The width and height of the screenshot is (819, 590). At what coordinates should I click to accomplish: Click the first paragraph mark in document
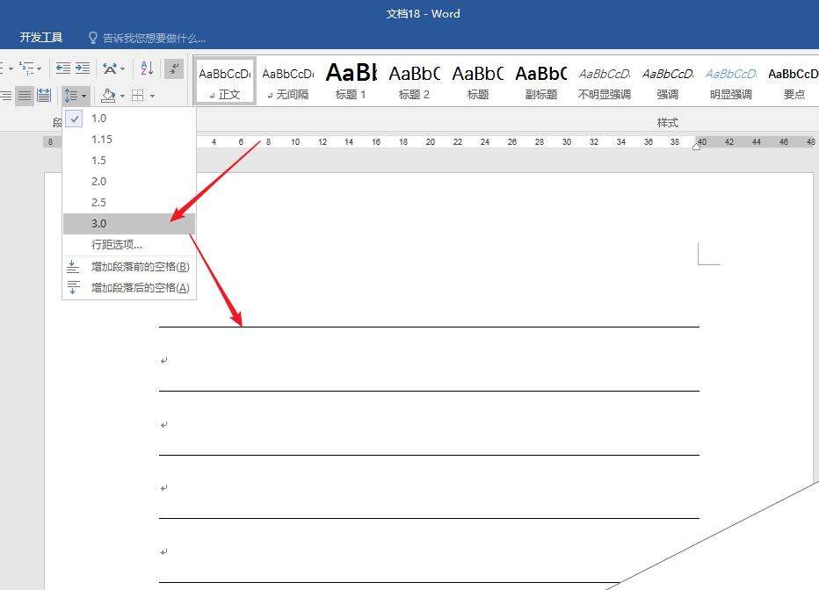point(164,361)
